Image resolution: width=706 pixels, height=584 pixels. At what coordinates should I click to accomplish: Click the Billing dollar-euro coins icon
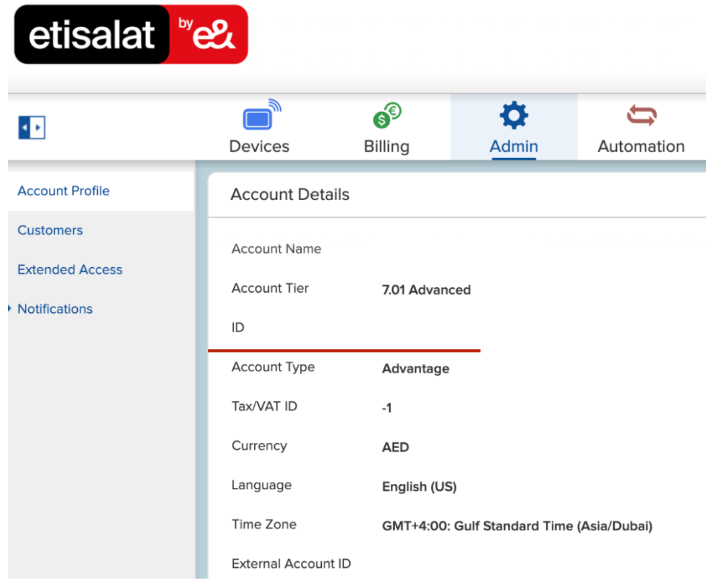pos(386,116)
